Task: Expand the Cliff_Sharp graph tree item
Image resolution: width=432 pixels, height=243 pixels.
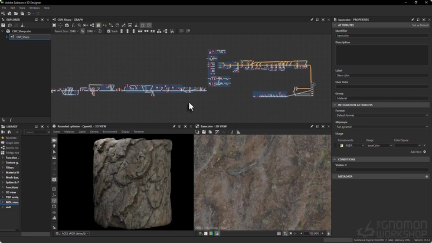Action: pyautogui.click(x=7, y=37)
